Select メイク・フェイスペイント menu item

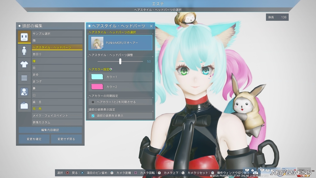click(57, 116)
